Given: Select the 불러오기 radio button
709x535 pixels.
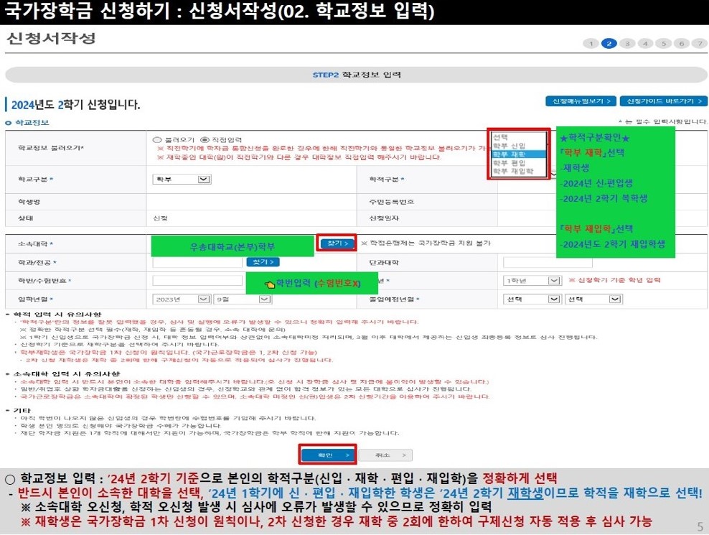Looking at the screenshot, I should 157,140.
